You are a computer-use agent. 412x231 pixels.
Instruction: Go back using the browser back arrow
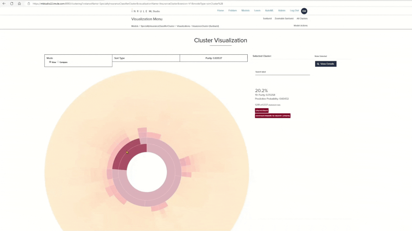(x=4, y=4)
